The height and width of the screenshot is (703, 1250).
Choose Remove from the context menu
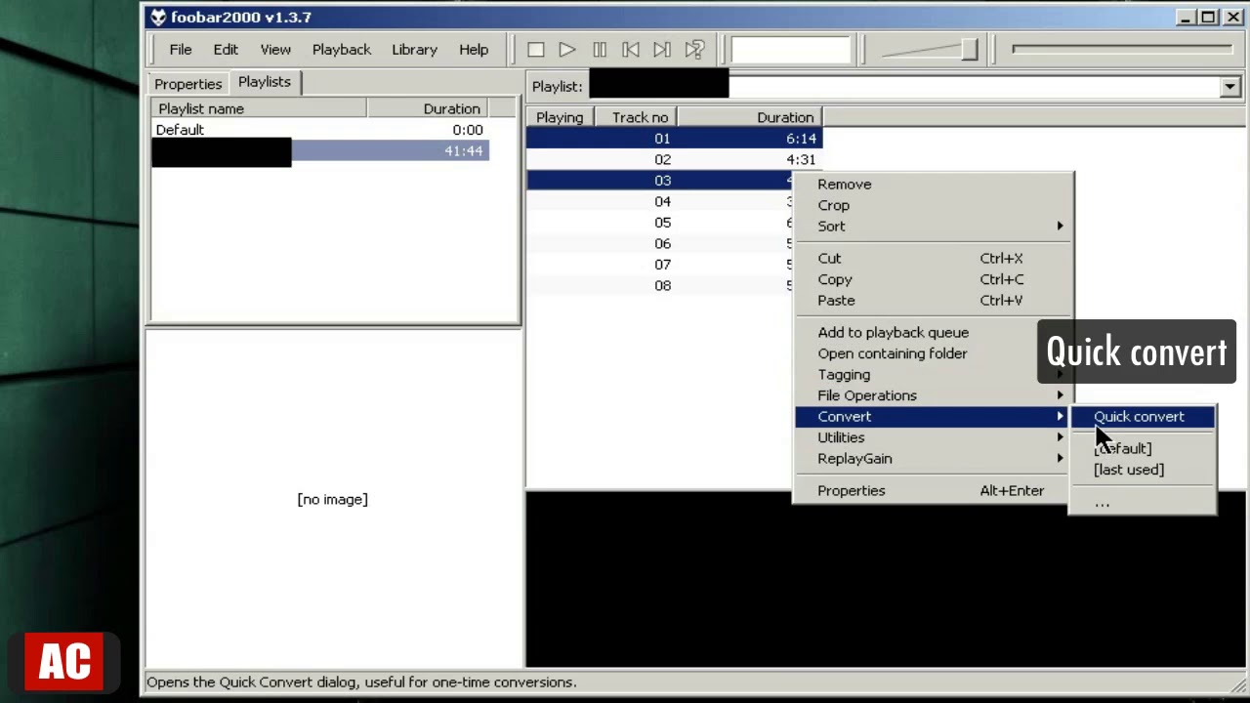933,185
